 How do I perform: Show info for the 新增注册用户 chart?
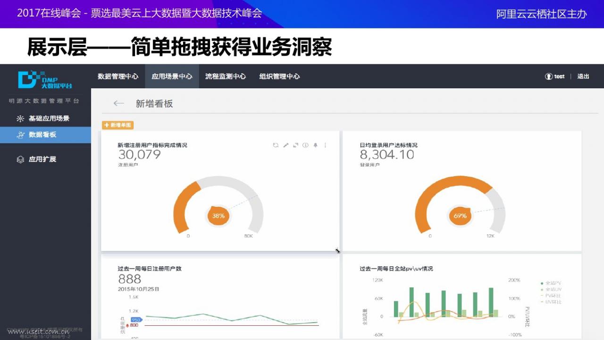point(305,145)
